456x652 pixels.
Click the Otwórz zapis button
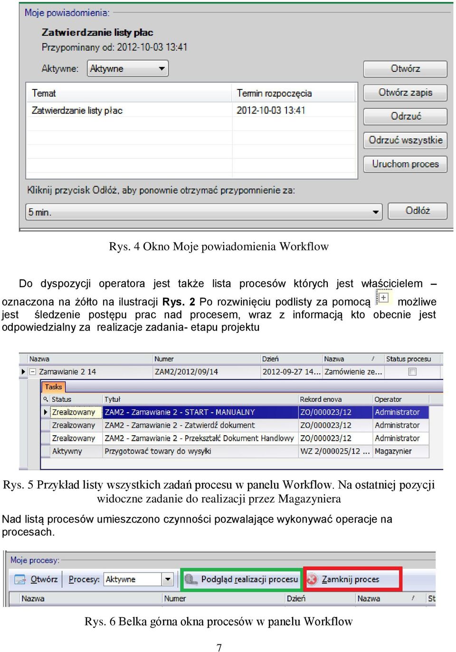tap(405, 92)
